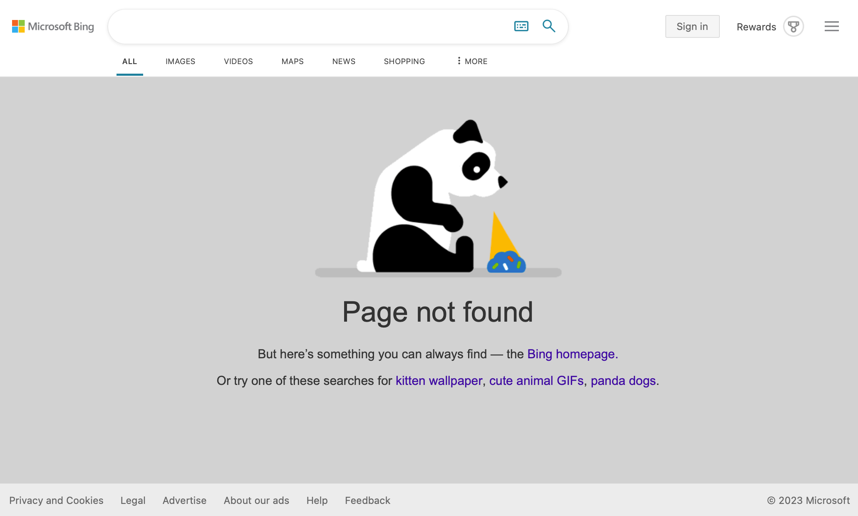Image resolution: width=858 pixels, height=516 pixels.
Task: Open Privacy and Cookies footer link
Action: [x=56, y=501]
